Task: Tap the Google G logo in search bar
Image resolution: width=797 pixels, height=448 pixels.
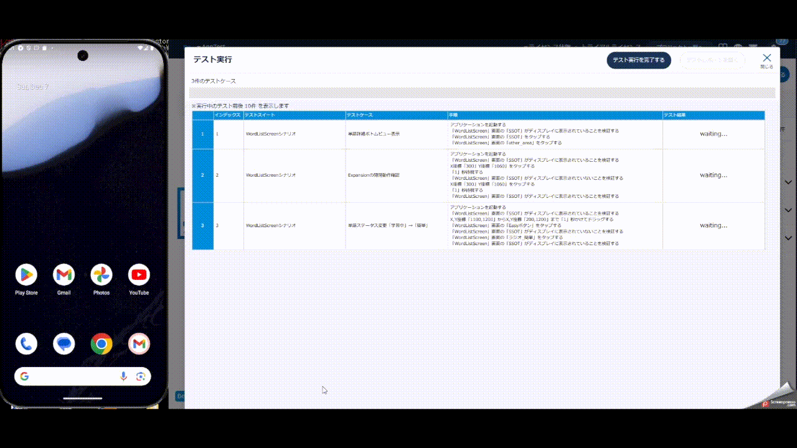Action: [24, 376]
